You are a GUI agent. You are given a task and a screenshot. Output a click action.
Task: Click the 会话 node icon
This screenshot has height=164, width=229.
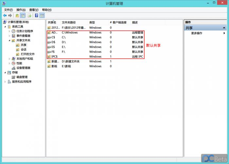pyautogui.click(x=18, y=50)
